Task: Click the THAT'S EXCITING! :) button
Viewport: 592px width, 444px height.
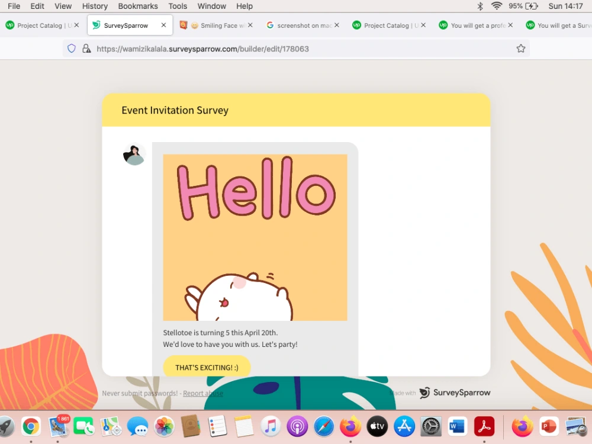Action: pyautogui.click(x=207, y=367)
